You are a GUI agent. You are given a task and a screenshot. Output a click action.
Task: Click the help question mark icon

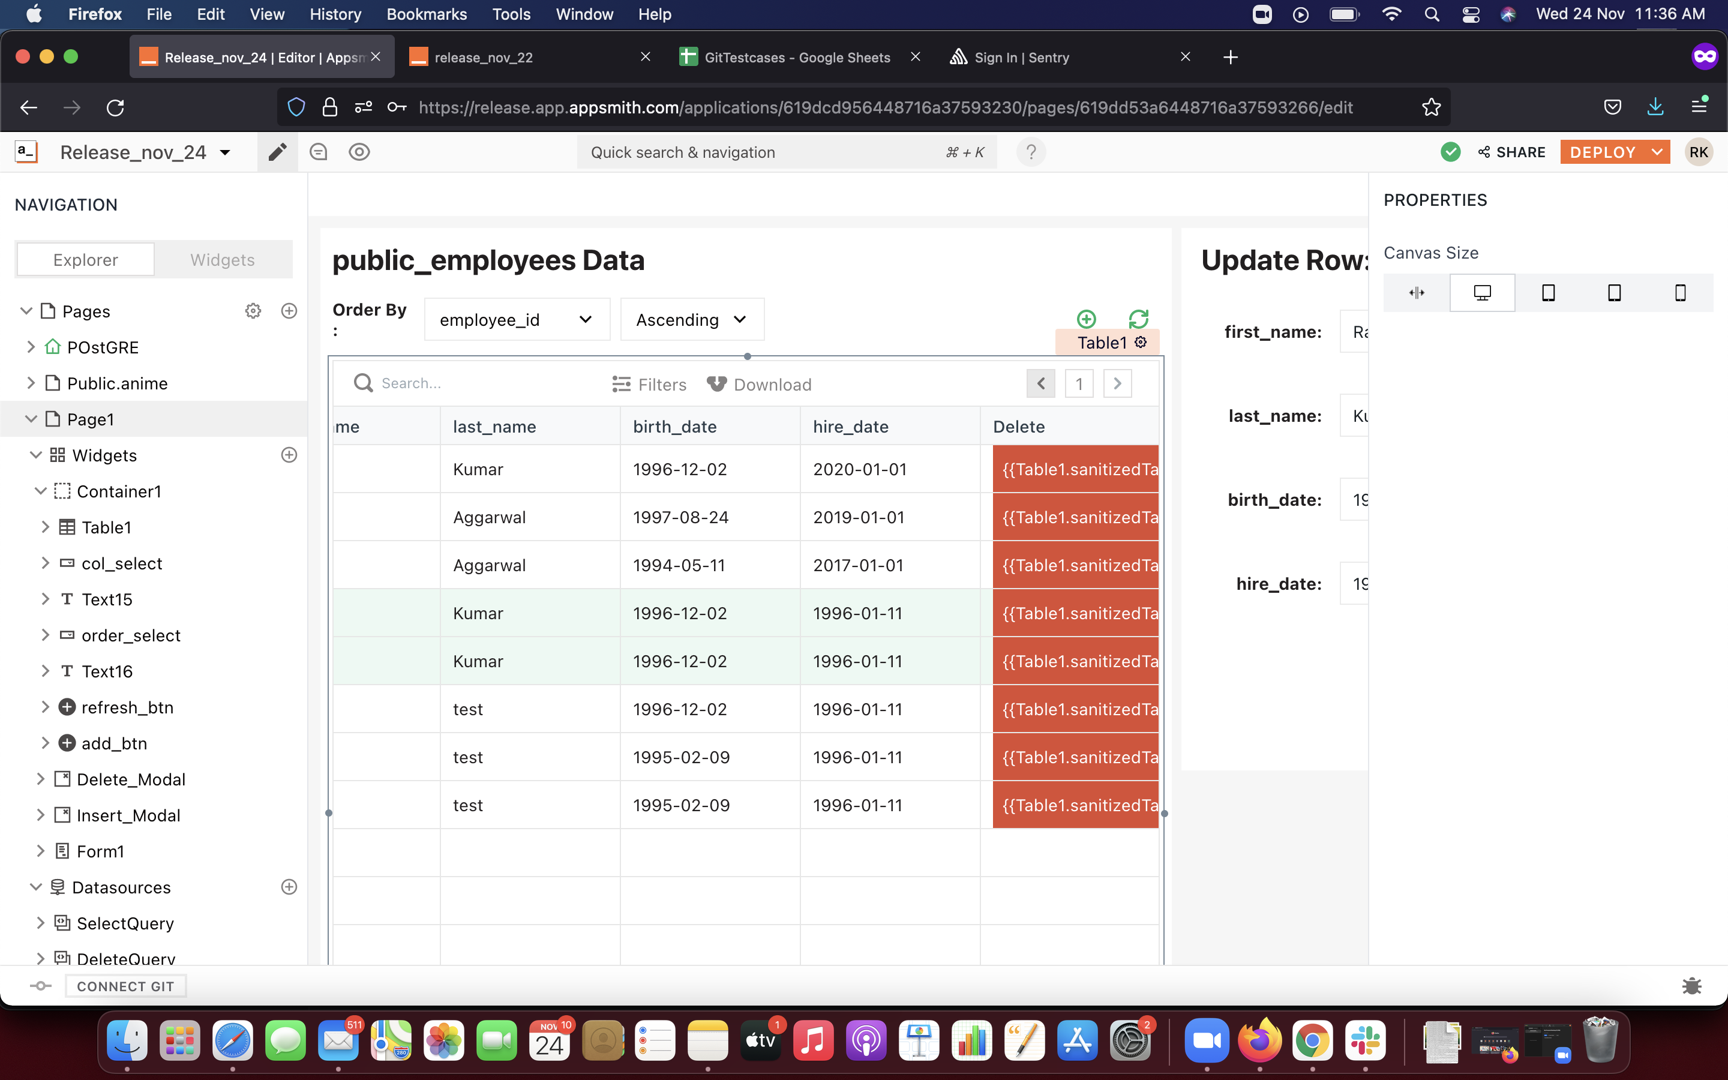1030,152
